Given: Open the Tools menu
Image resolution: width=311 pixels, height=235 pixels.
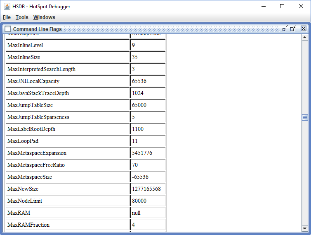Looking at the screenshot, I should (22, 17).
